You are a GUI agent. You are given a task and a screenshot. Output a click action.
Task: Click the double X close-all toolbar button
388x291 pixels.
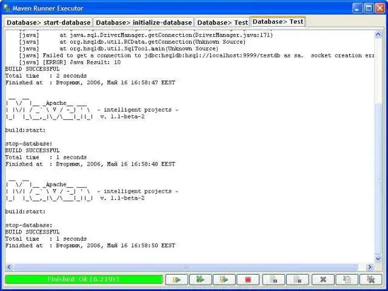(x=370, y=279)
